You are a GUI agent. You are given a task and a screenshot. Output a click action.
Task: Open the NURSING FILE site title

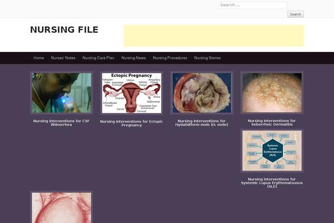(64, 30)
